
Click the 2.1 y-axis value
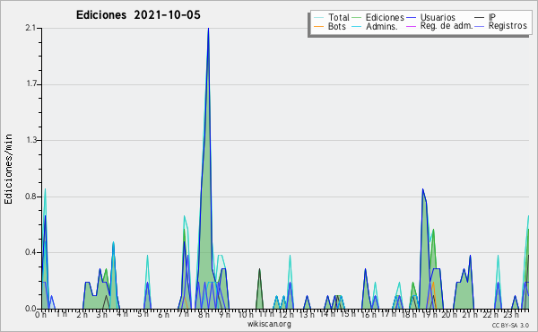tap(30, 28)
